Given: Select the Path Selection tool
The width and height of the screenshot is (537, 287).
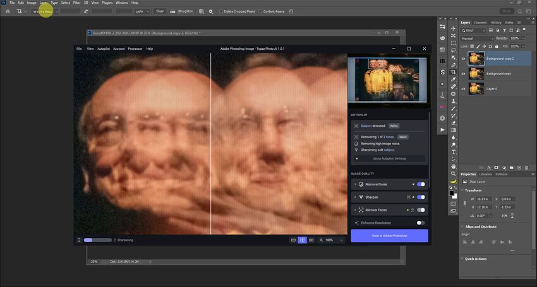Looking at the screenshot, I should (454, 159).
